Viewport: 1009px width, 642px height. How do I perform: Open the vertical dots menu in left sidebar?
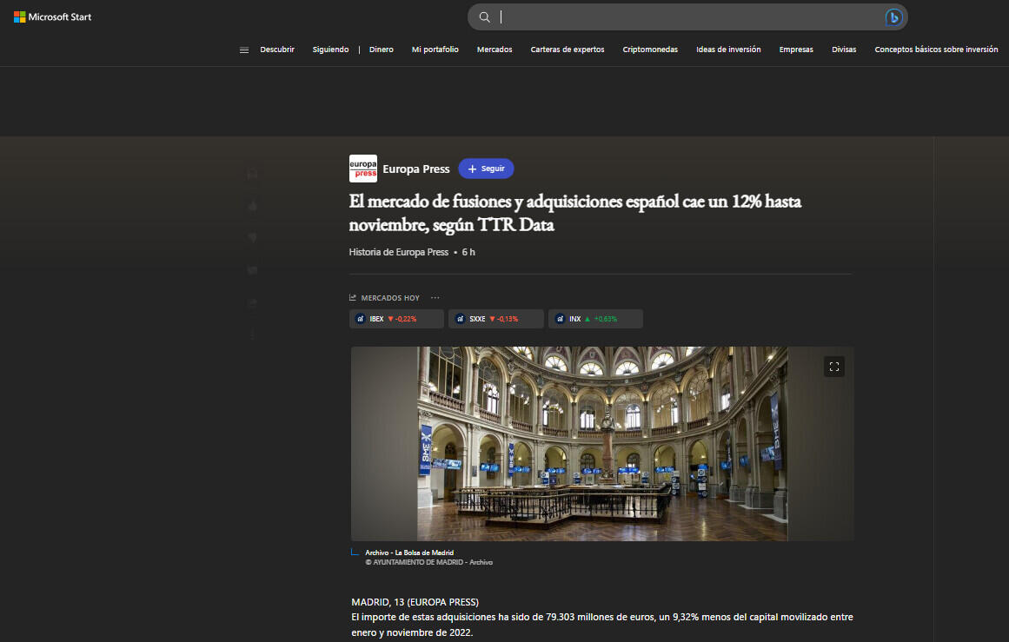253,334
